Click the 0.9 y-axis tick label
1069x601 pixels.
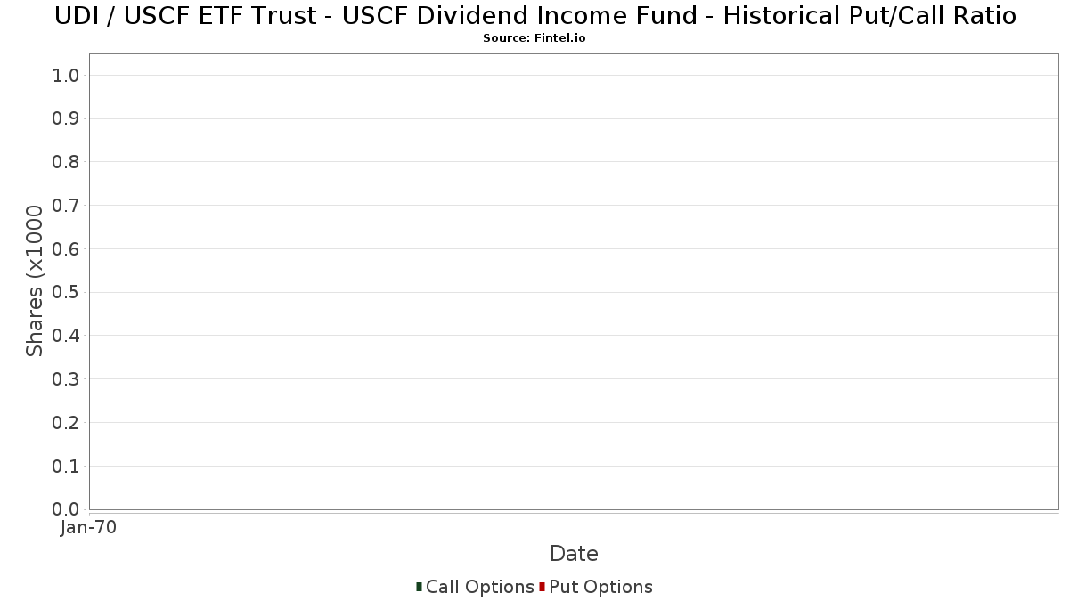66,119
